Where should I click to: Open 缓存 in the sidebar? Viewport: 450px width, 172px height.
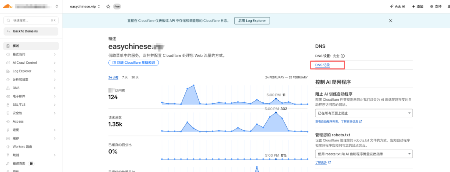pyautogui.click(x=31, y=138)
